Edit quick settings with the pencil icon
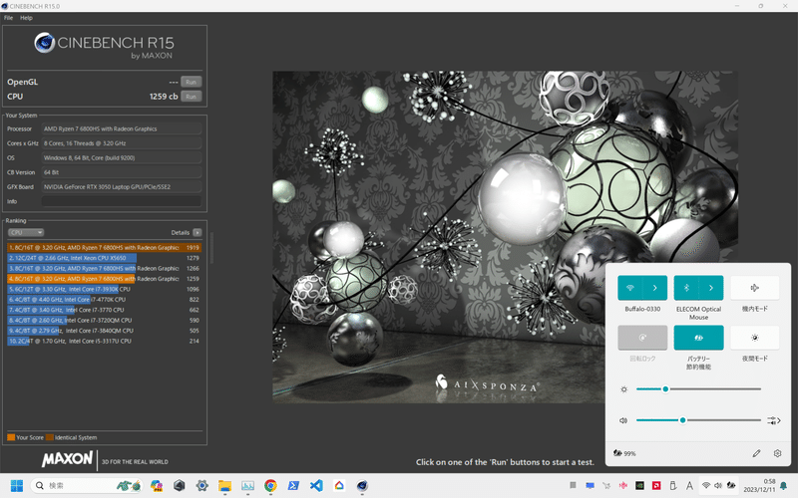Image resolution: width=798 pixels, height=498 pixels. click(757, 453)
